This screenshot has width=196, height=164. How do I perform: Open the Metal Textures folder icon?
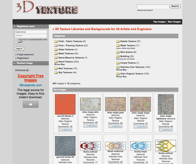(56, 54)
